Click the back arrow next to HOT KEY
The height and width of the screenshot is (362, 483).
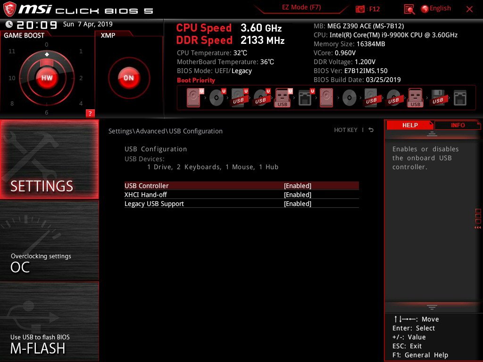pyautogui.click(x=371, y=130)
